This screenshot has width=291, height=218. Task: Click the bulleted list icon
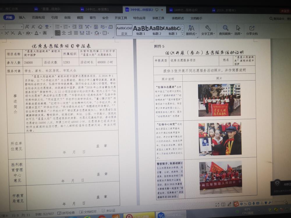coord(57,27)
